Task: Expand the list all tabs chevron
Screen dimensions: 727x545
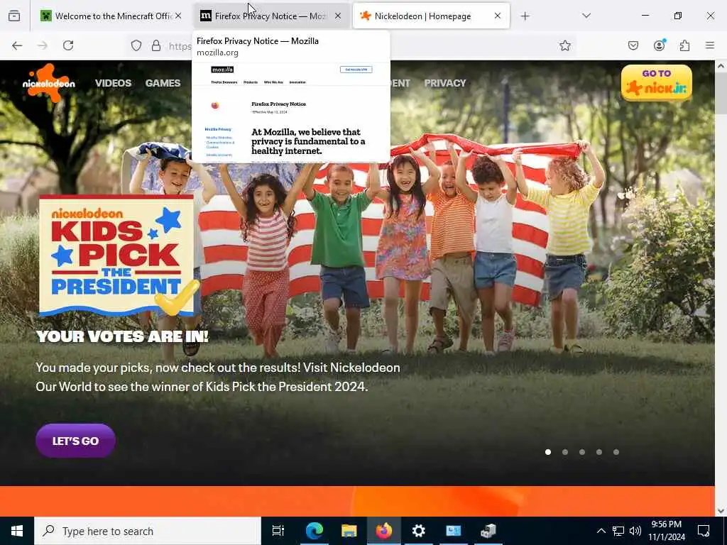Action: [x=586, y=16]
